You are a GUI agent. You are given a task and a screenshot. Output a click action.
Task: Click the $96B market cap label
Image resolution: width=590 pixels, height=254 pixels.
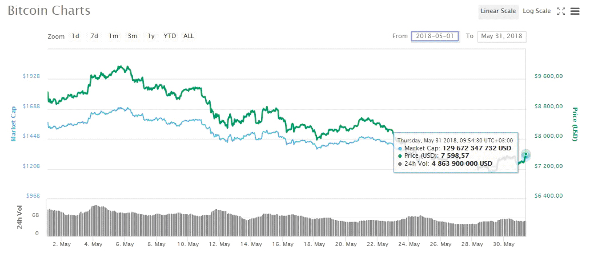32,196
